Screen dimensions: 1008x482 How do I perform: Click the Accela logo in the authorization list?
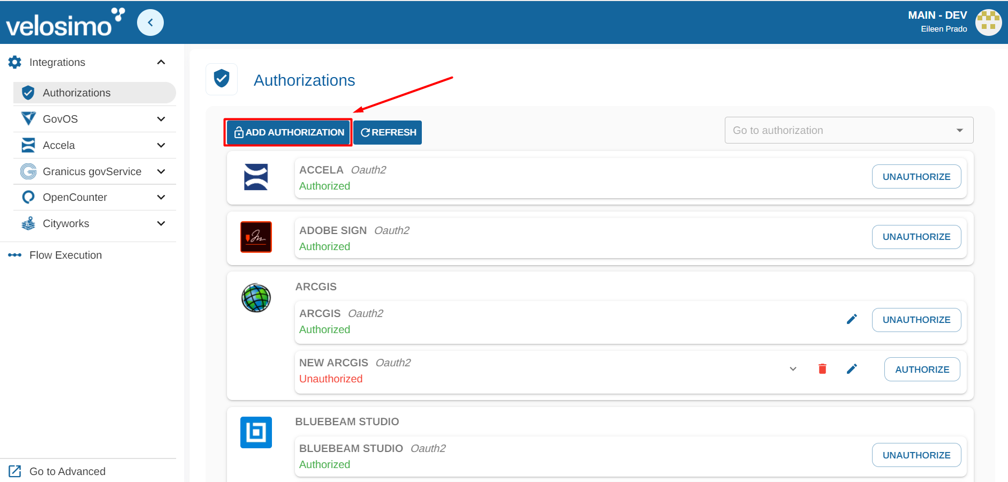(x=256, y=177)
